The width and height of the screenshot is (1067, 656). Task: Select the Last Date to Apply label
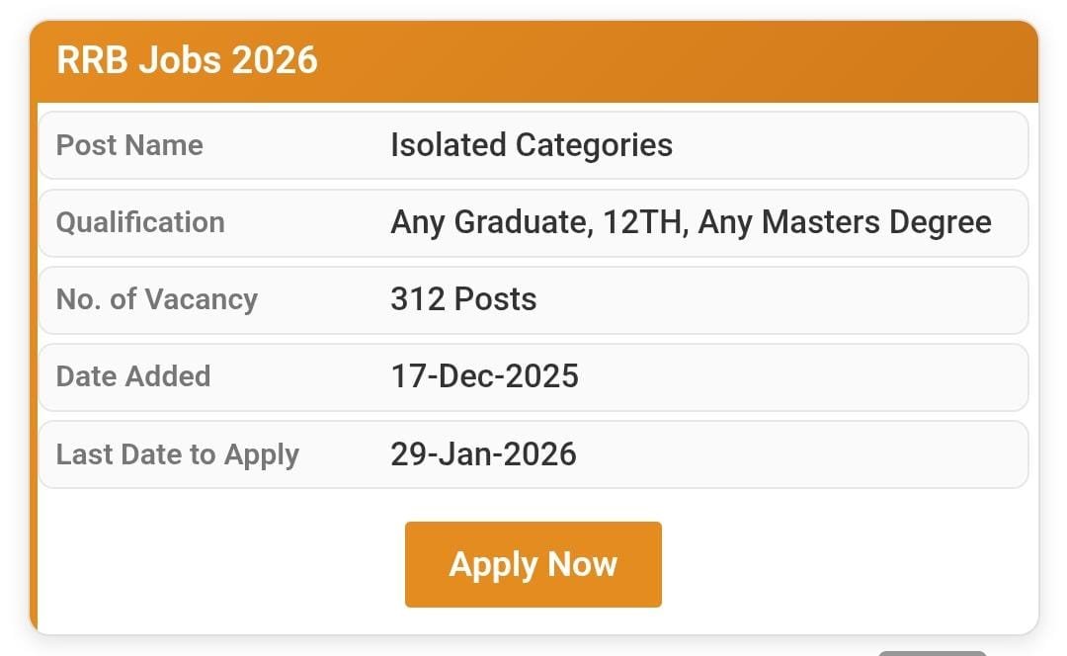click(x=178, y=454)
